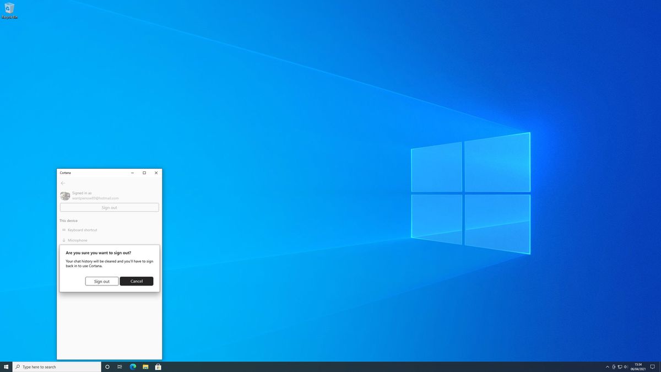Open Keyboard shortcut settings in Cortana
This screenshot has height=372, width=661.
click(x=81, y=230)
